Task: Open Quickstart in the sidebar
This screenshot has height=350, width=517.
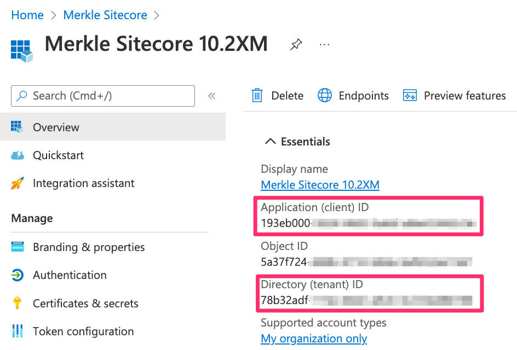Action: 59,155
